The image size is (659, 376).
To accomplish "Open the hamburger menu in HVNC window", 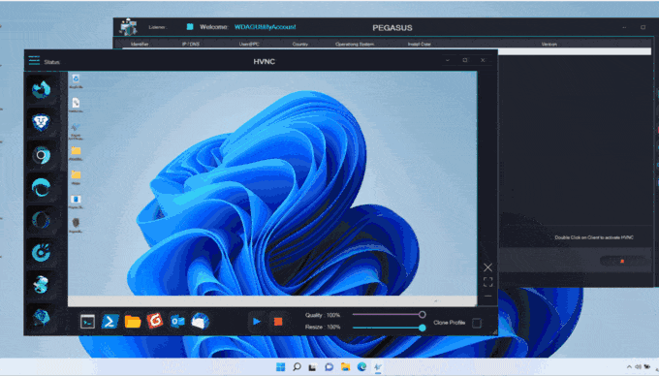I will 34,61.
